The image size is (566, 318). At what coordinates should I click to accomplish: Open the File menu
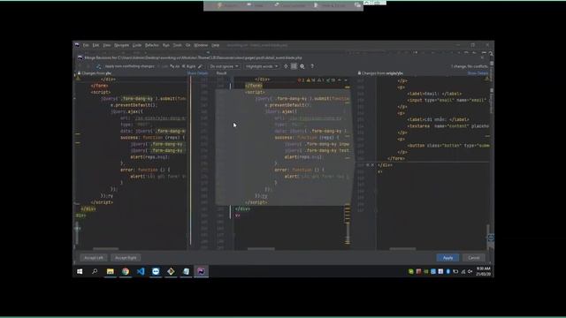[86, 45]
